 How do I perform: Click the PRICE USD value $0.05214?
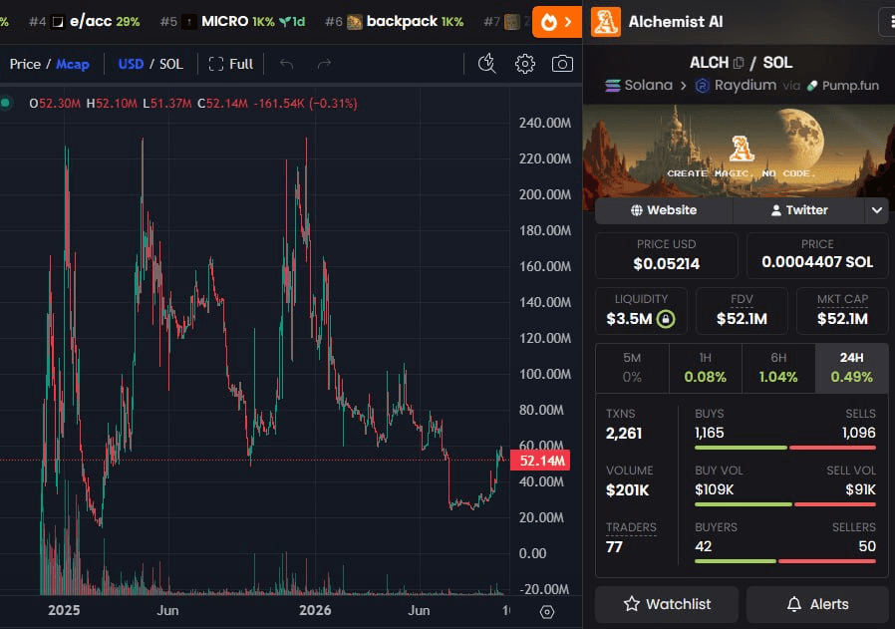point(666,264)
